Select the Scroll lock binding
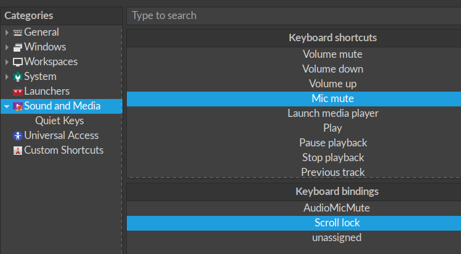461x254 pixels. coord(294,223)
